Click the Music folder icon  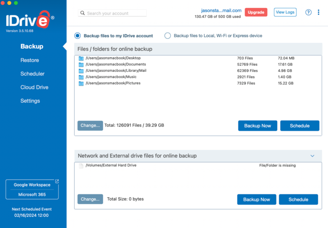81,77
